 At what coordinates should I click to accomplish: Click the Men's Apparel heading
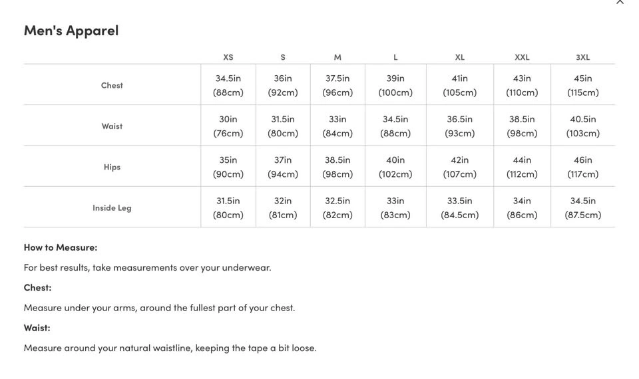[x=71, y=30]
